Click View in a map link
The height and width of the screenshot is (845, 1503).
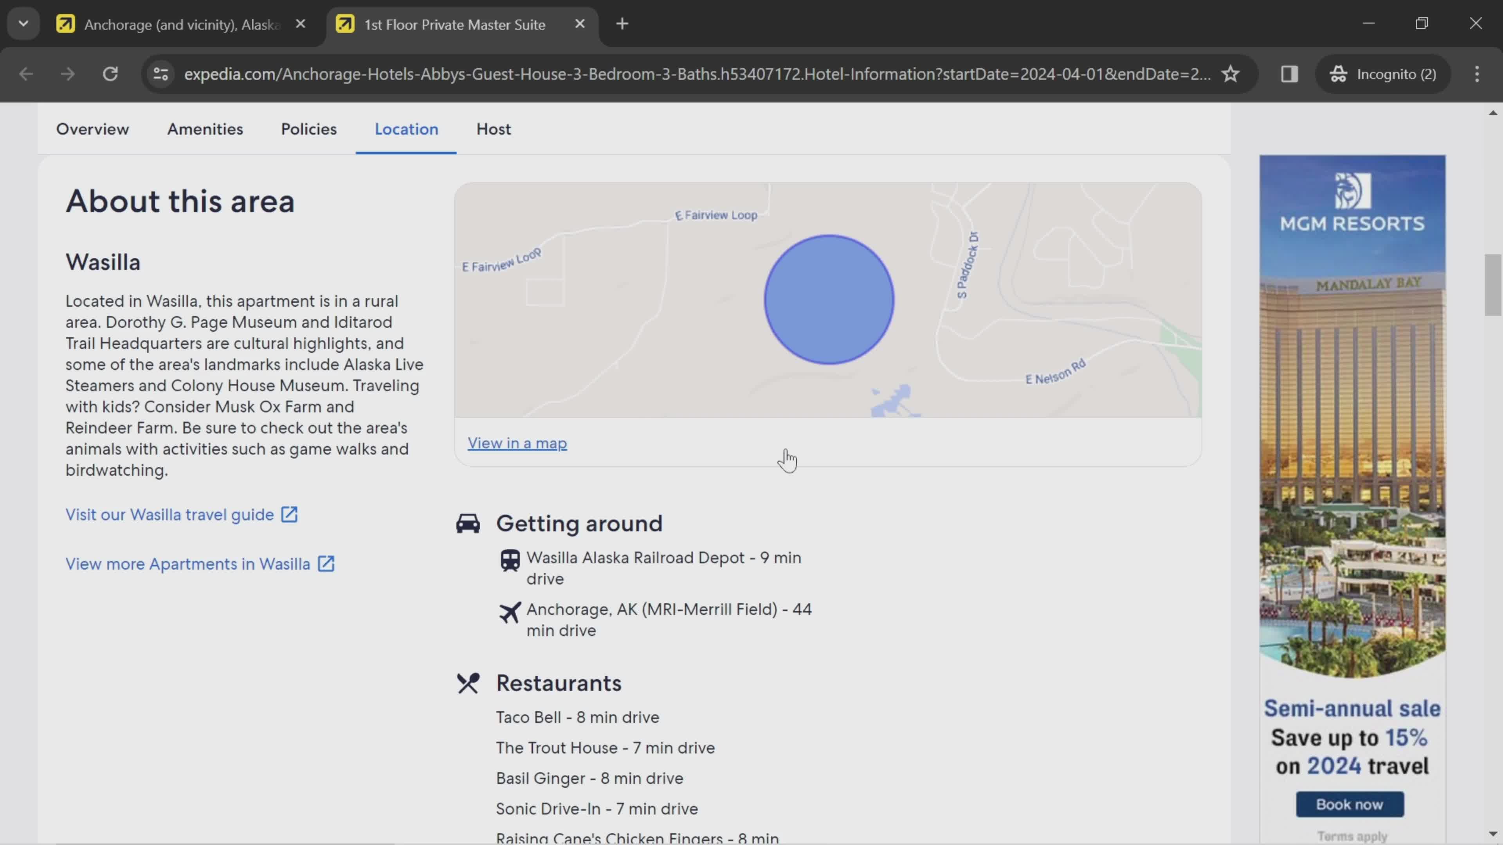pos(517,442)
